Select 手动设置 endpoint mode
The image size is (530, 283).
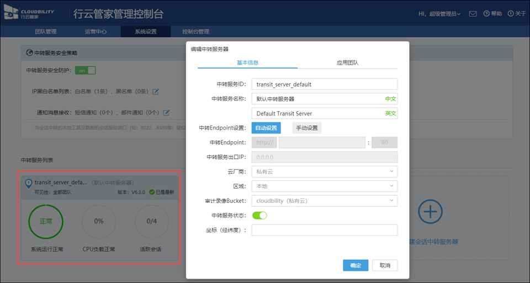click(306, 128)
